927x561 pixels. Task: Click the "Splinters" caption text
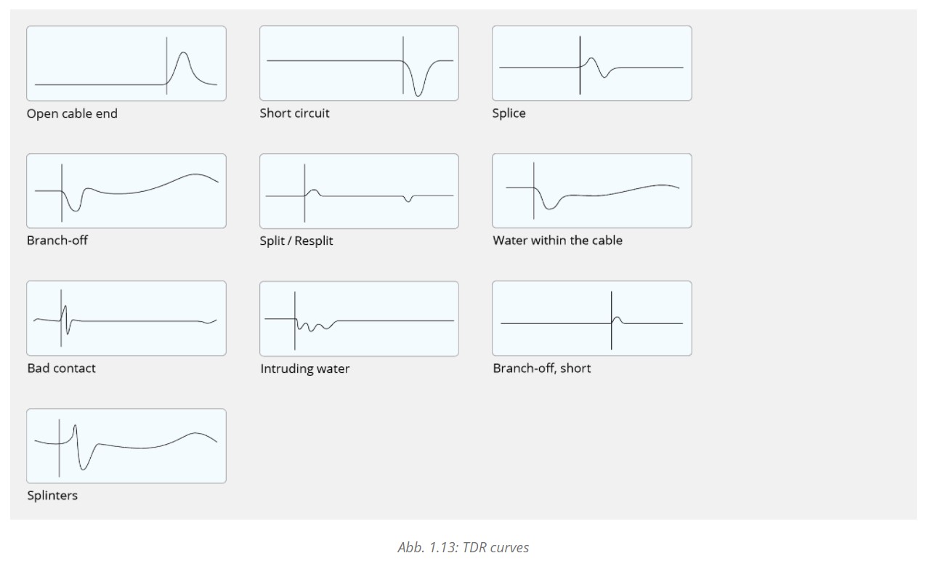point(52,496)
